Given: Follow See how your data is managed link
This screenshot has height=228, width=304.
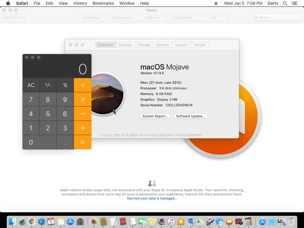Looking at the screenshot, I should pyautogui.click(x=152, y=198).
